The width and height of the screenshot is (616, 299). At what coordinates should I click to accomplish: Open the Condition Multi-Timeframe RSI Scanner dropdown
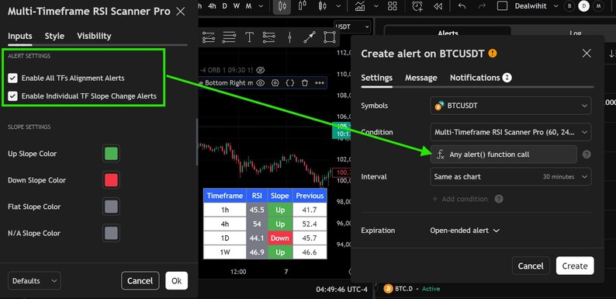pos(510,132)
